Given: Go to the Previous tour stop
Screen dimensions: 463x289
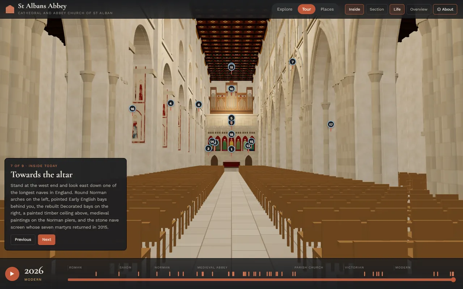Looking at the screenshot, I should pos(23,240).
